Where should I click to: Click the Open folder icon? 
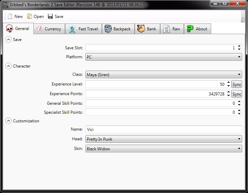29,16
